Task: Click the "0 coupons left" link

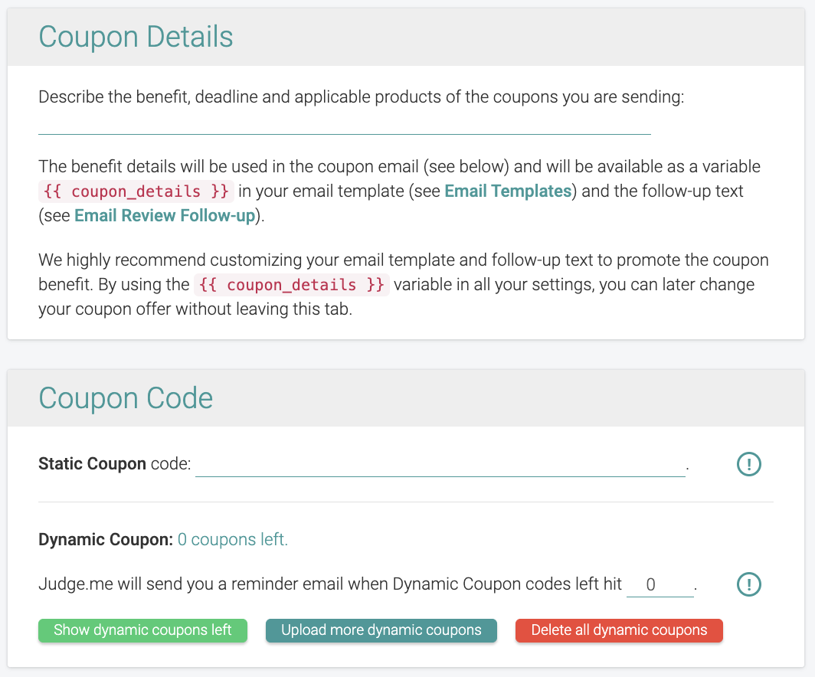Action: click(x=233, y=540)
